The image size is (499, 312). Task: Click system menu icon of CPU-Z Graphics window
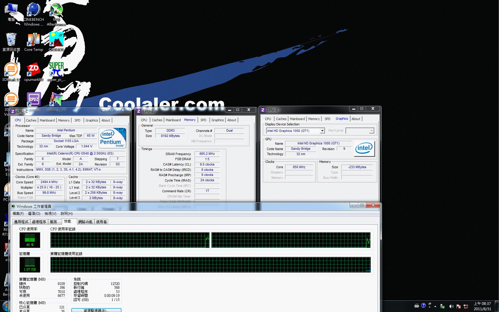click(263, 110)
